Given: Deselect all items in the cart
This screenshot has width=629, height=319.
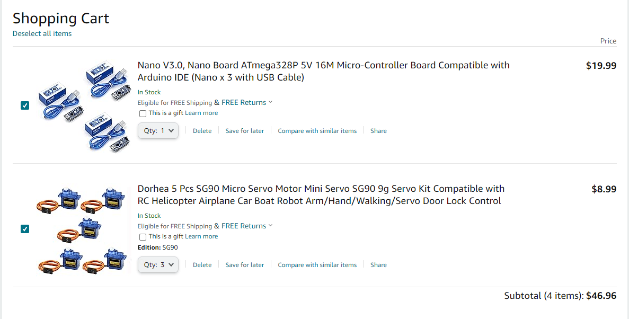Looking at the screenshot, I should point(42,34).
